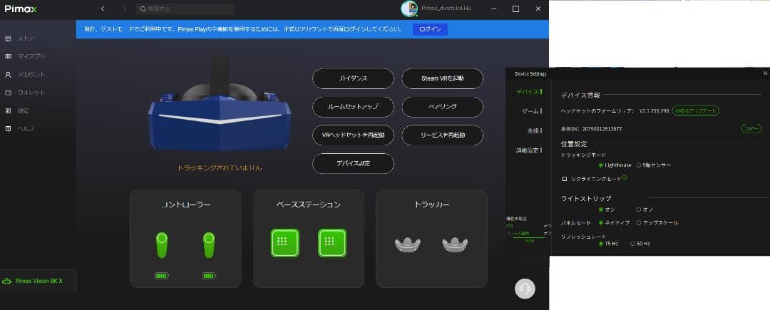Select the first tracker icon

tap(408, 244)
